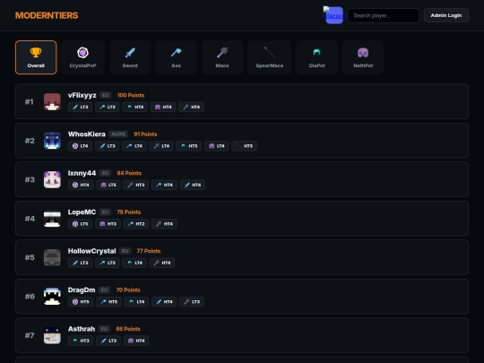Open vFlixyyz player avatar
Viewport: 484px width, 363px height.
pyautogui.click(x=52, y=102)
